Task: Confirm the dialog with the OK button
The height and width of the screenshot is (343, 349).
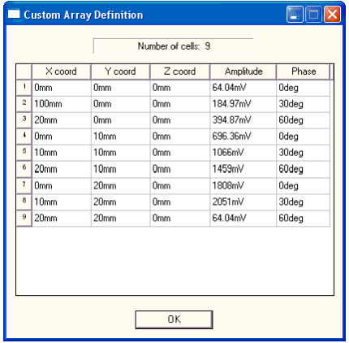Action: click(174, 319)
